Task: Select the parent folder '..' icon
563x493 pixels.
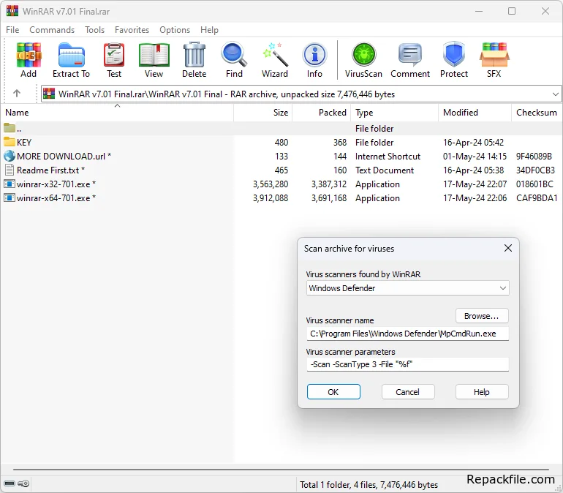Action: 10,128
